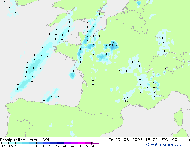Open the weatheronline.co.uk link

point(165,144)
